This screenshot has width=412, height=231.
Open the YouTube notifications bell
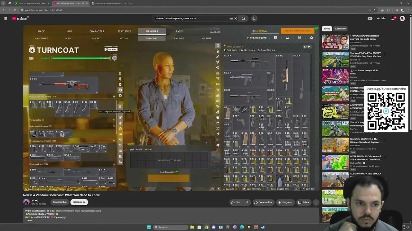(393, 18)
